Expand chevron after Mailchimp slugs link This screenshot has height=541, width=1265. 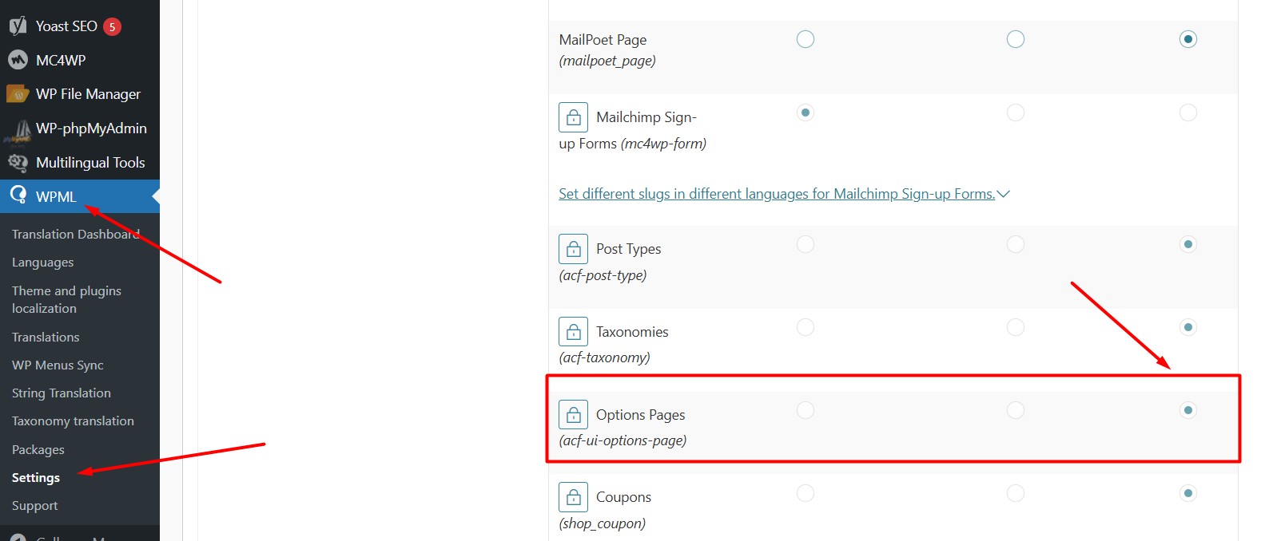click(x=1004, y=194)
